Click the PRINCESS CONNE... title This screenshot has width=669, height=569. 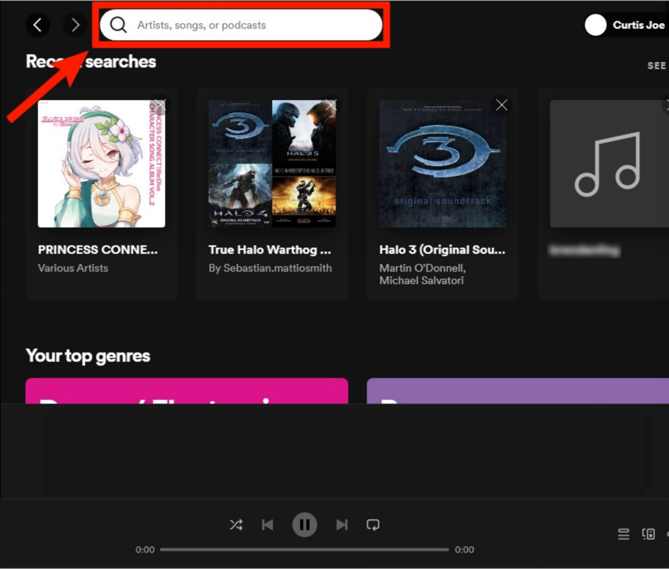point(98,250)
